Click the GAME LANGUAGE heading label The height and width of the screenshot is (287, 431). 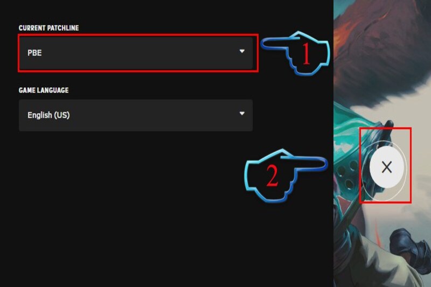[44, 90]
